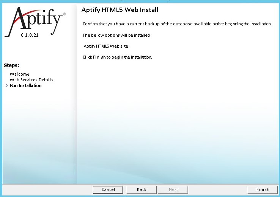Click the Aptify logo
This screenshot has width=280, height=197.
click(35, 21)
